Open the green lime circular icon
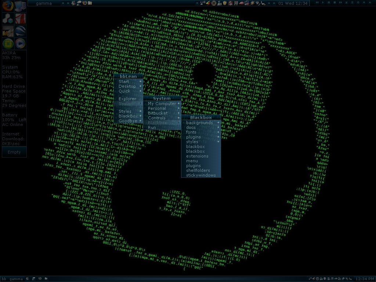 8,43
